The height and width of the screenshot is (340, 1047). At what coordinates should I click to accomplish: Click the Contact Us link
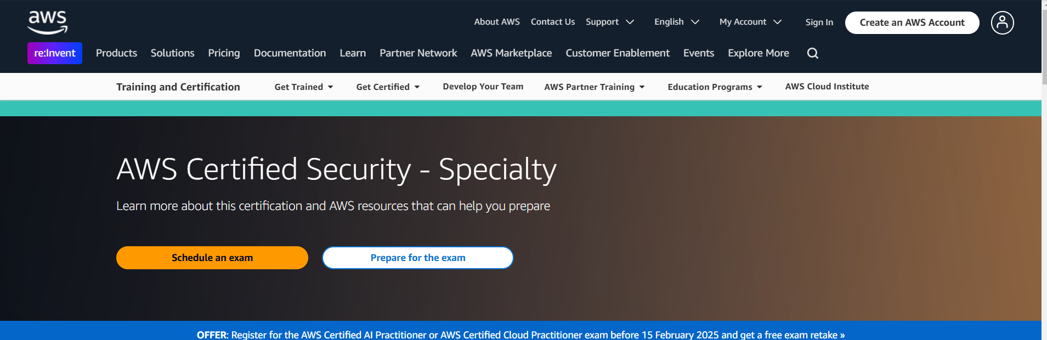coord(553,22)
